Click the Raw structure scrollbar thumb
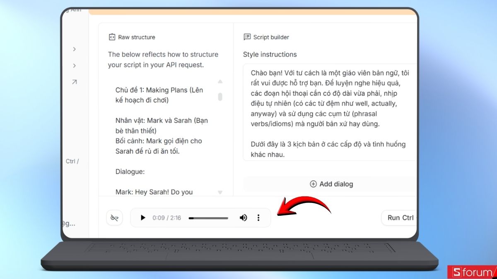 (x=220, y=97)
